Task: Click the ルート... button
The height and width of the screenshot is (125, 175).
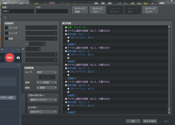Action: pyautogui.click(x=47, y=77)
